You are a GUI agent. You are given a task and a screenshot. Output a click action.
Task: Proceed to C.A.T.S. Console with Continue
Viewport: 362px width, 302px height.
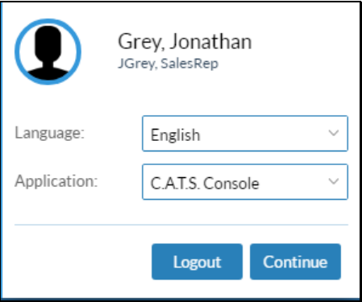click(x=295, y=262)
